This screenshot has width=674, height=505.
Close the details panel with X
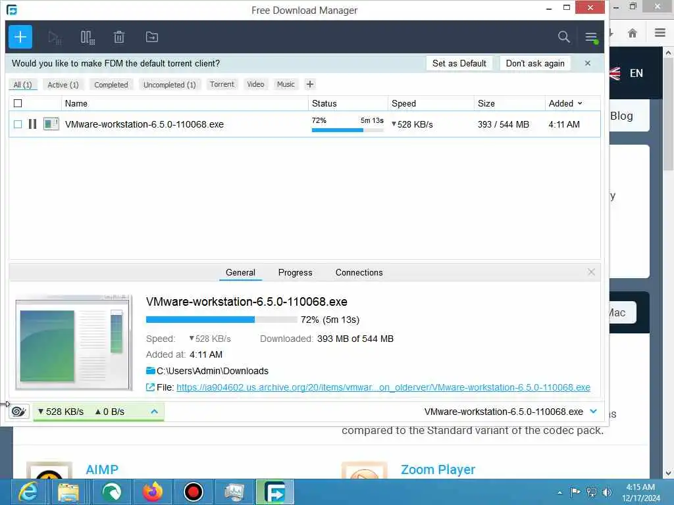tap(592, 272)
